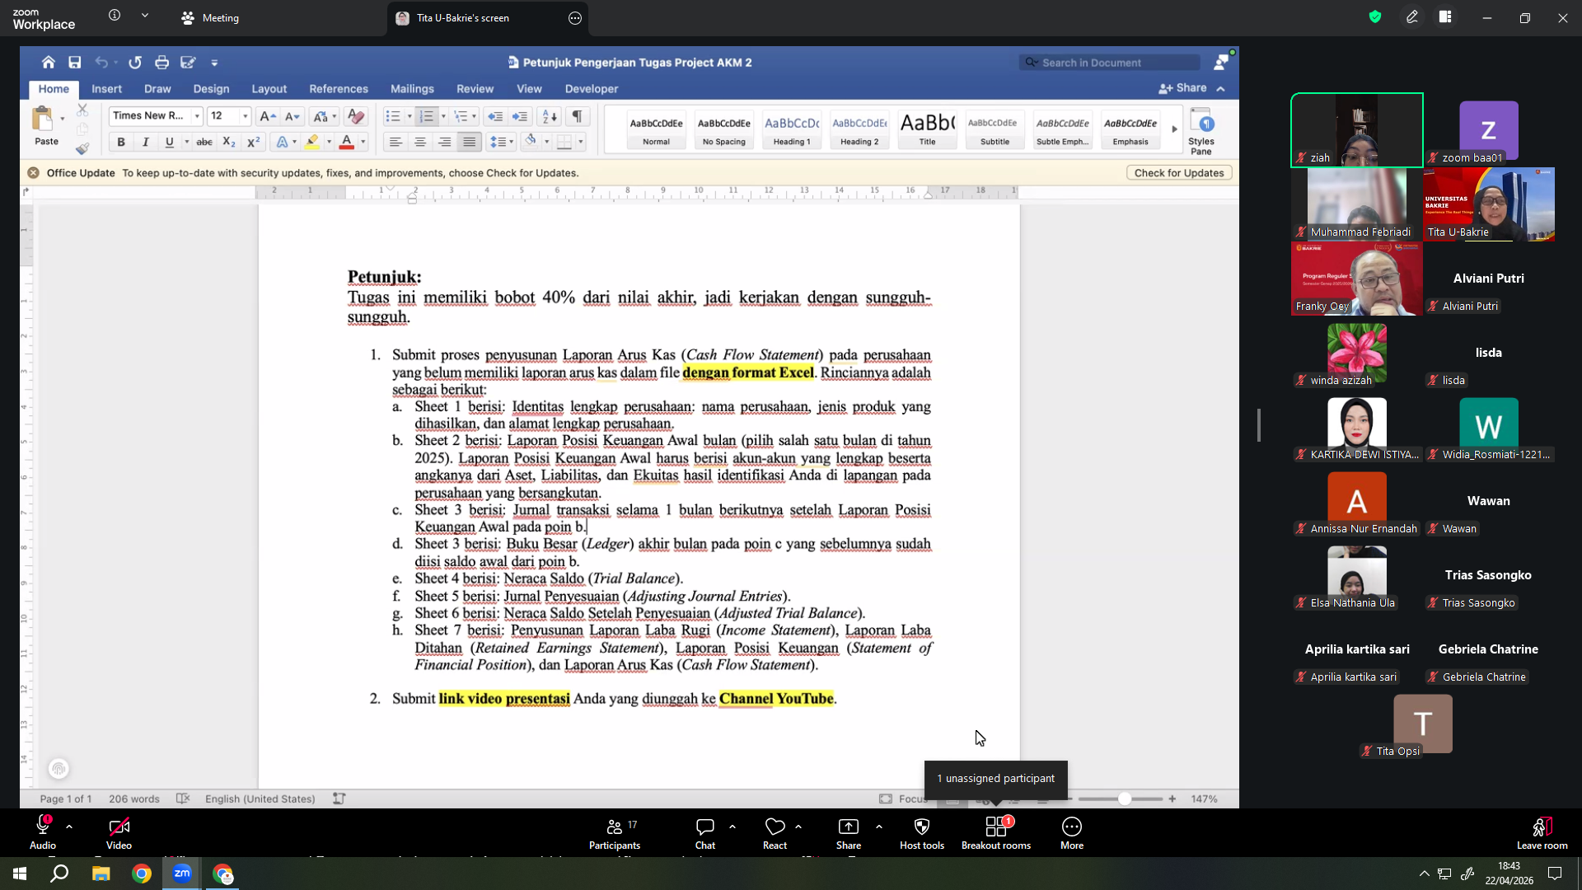
Task: Click the Align Right icon
Action: coord(445,143)
